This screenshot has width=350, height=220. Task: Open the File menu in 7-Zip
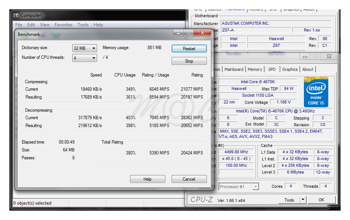(18, 24)
